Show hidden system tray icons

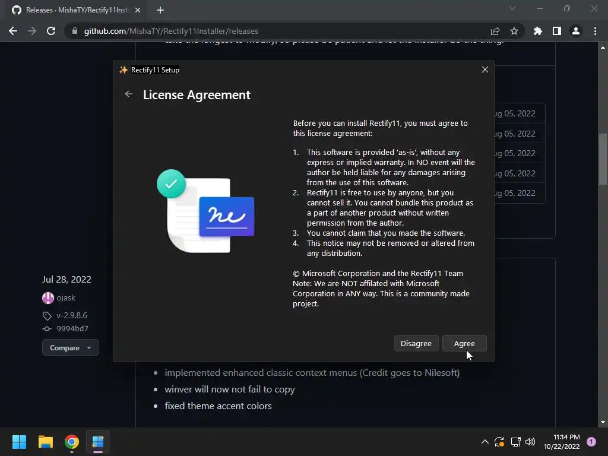[484, 442]
